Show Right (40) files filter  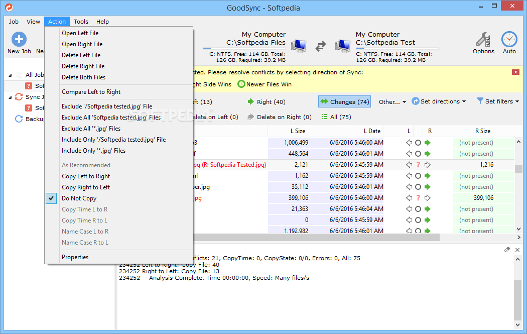(267, 101)
